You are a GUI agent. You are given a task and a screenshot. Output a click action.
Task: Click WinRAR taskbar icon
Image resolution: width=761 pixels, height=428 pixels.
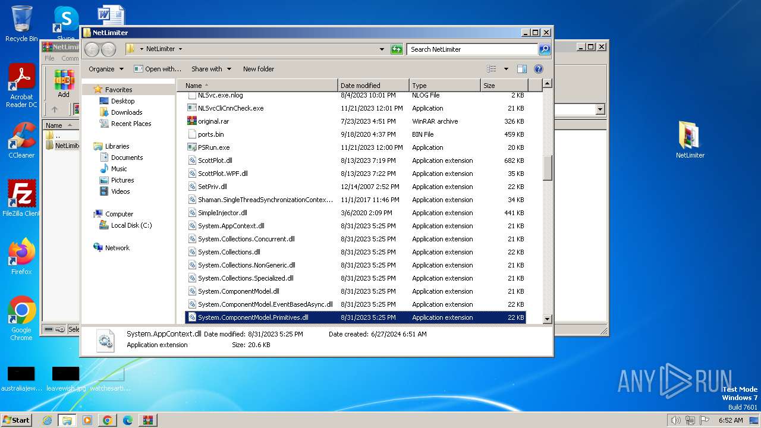click(x=147, y=420)
